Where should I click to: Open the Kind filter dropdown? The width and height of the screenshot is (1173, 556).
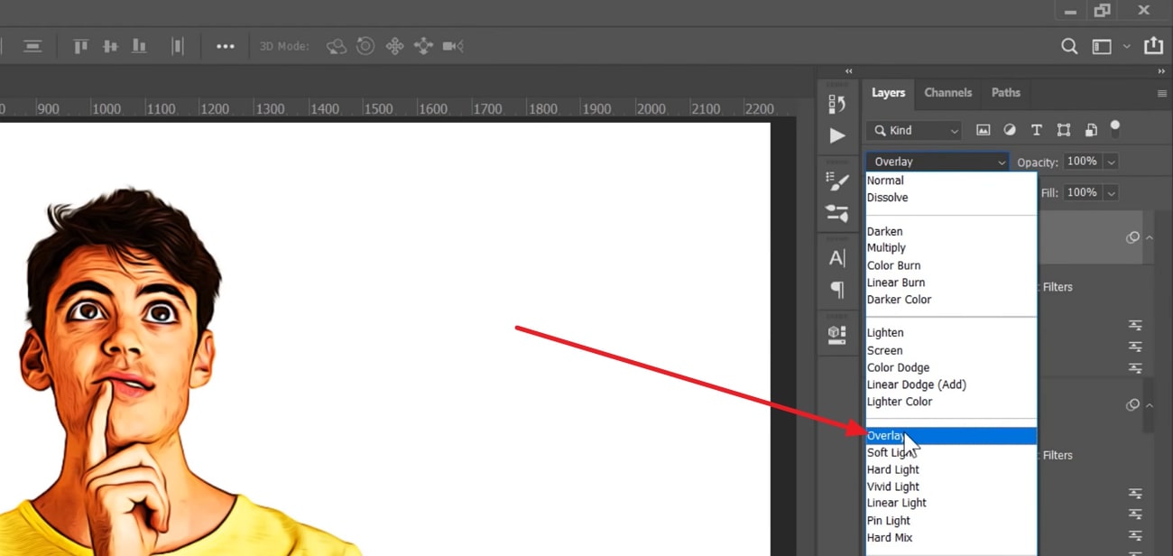(913, 130)
